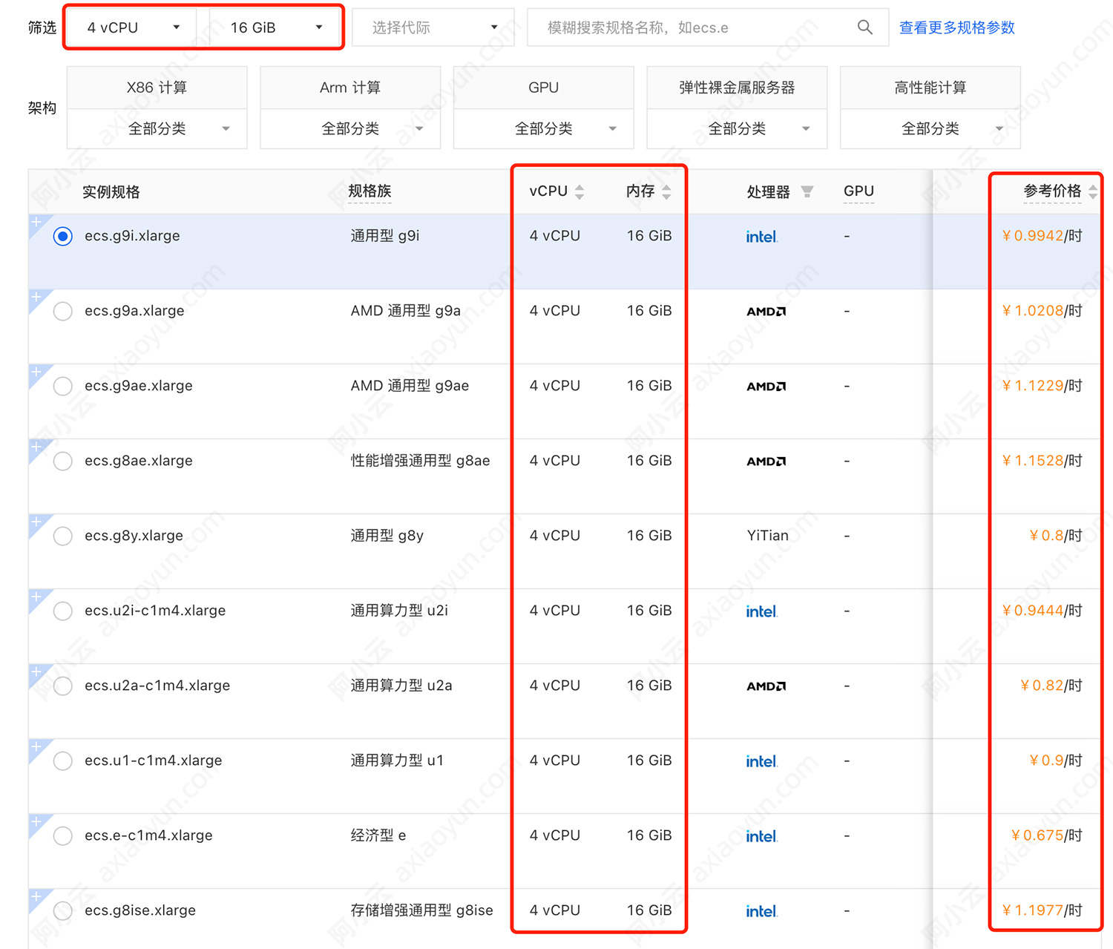Open the 选择代际 dropdown
1113x949 pixels.
pos(433,27)
